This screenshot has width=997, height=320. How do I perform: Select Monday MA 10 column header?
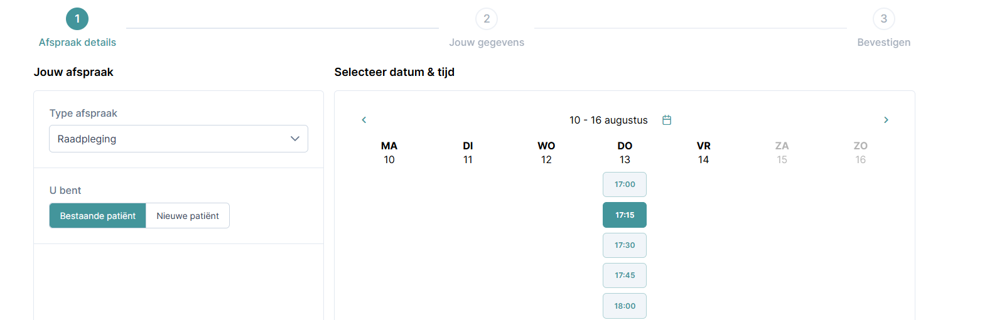(389, 152)
